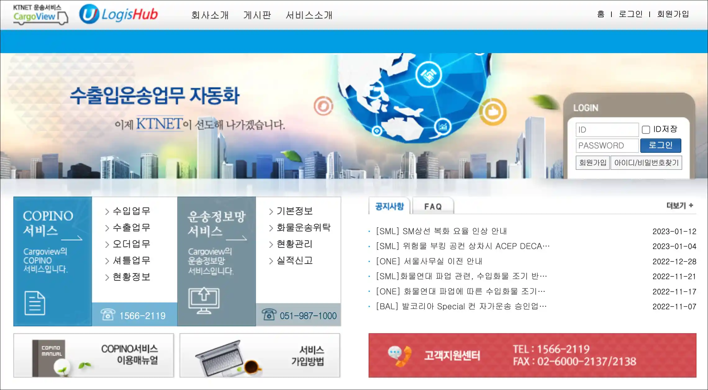Focus the ID input field
The image size is (708, 390).
(x=607, y=130)
